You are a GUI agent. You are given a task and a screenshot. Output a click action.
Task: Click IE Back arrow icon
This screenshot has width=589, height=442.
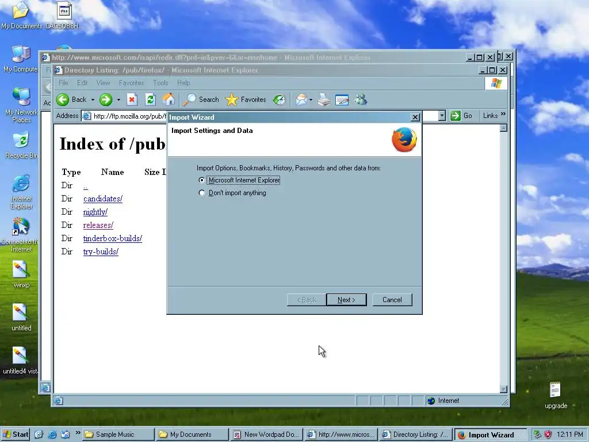[63, 100]
